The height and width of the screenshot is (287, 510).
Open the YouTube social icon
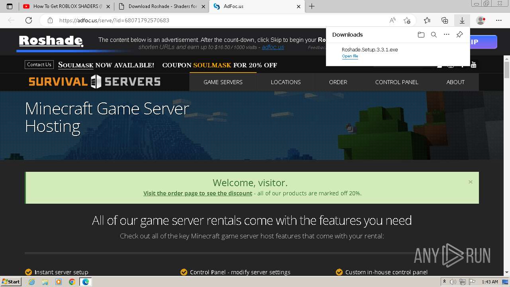click(x=473, y=65)
